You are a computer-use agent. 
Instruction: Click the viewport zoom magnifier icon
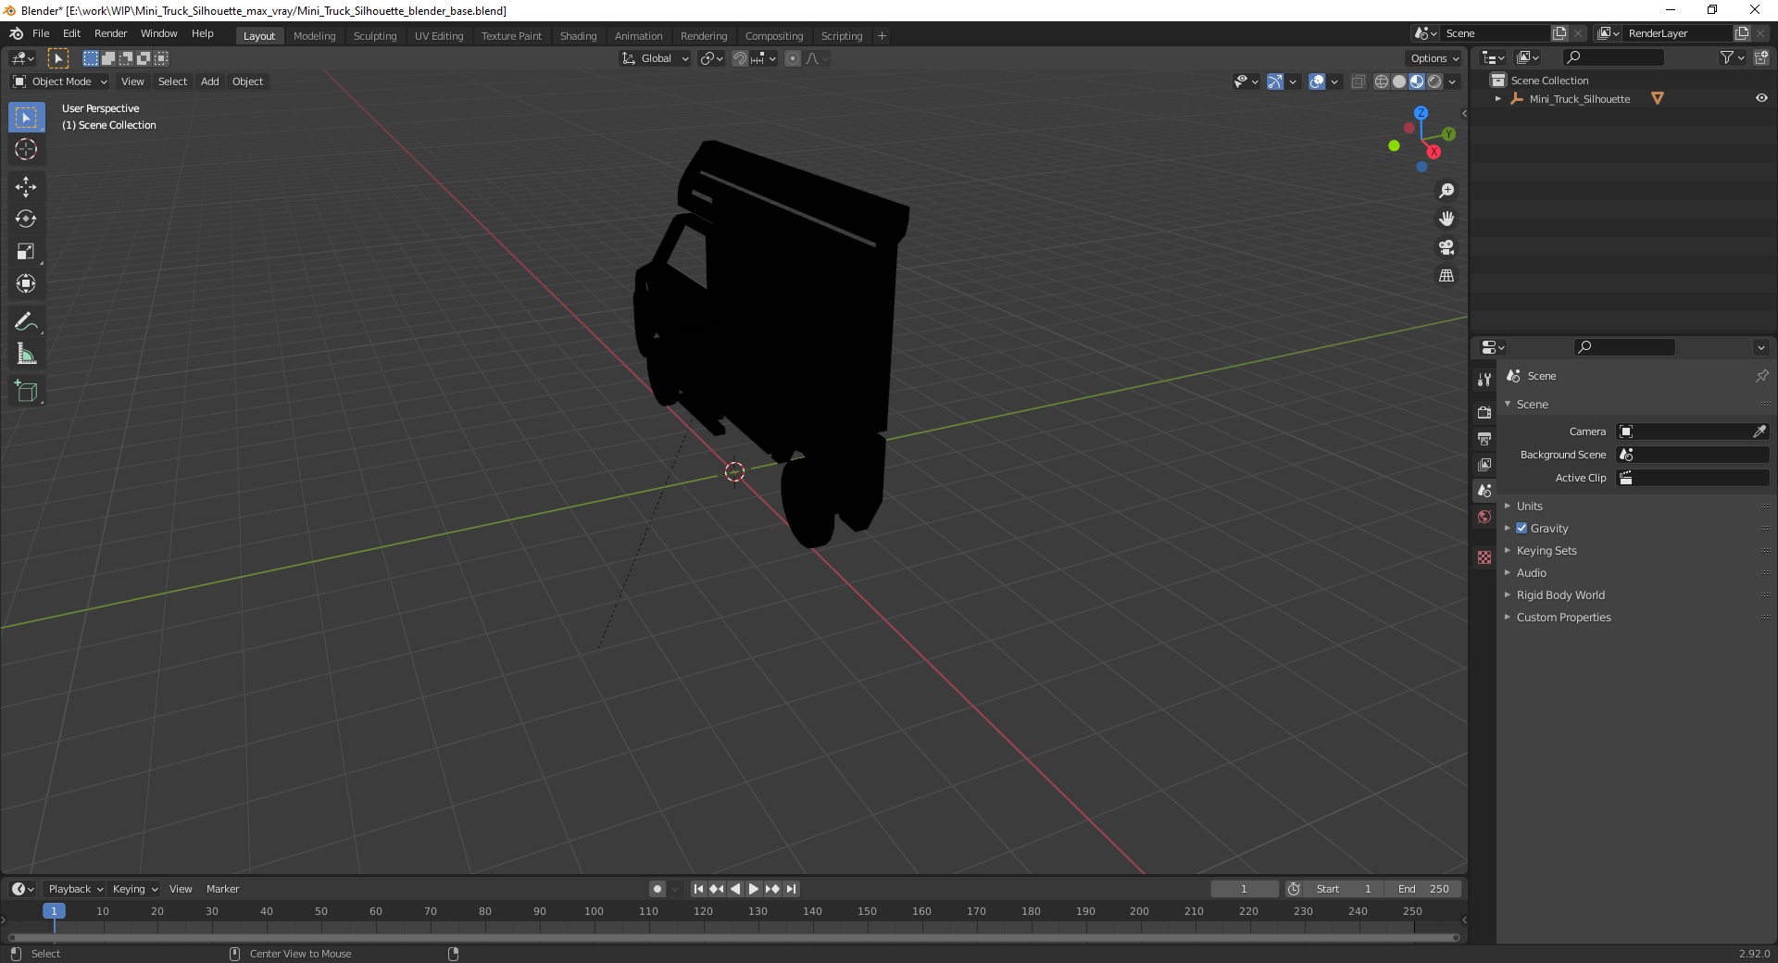coord(1446,191)
